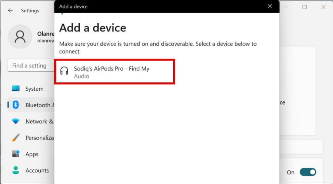Click the Olanrewaju account name
The width and height of the screenshot is (333, 184).
45,34
